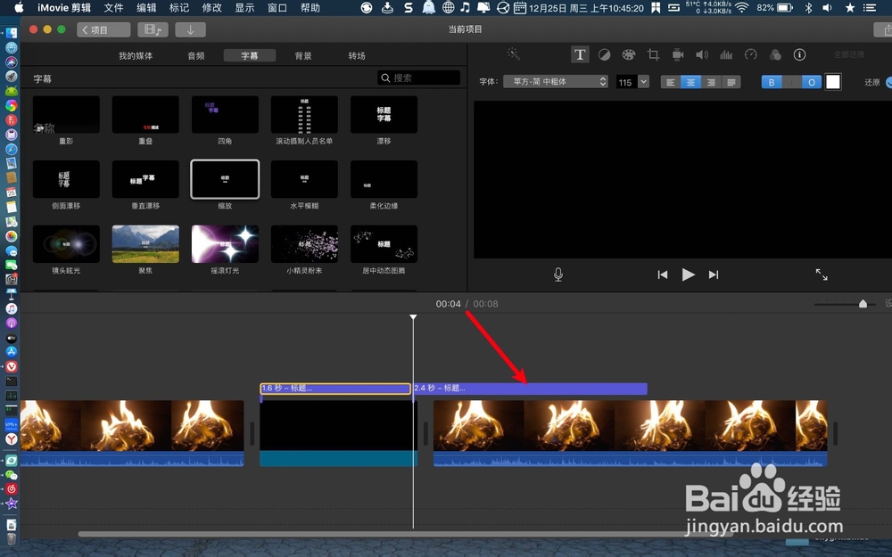Go back using the 项目 button
The width and height of the screenshot is (892, 557).
[103, 29]
